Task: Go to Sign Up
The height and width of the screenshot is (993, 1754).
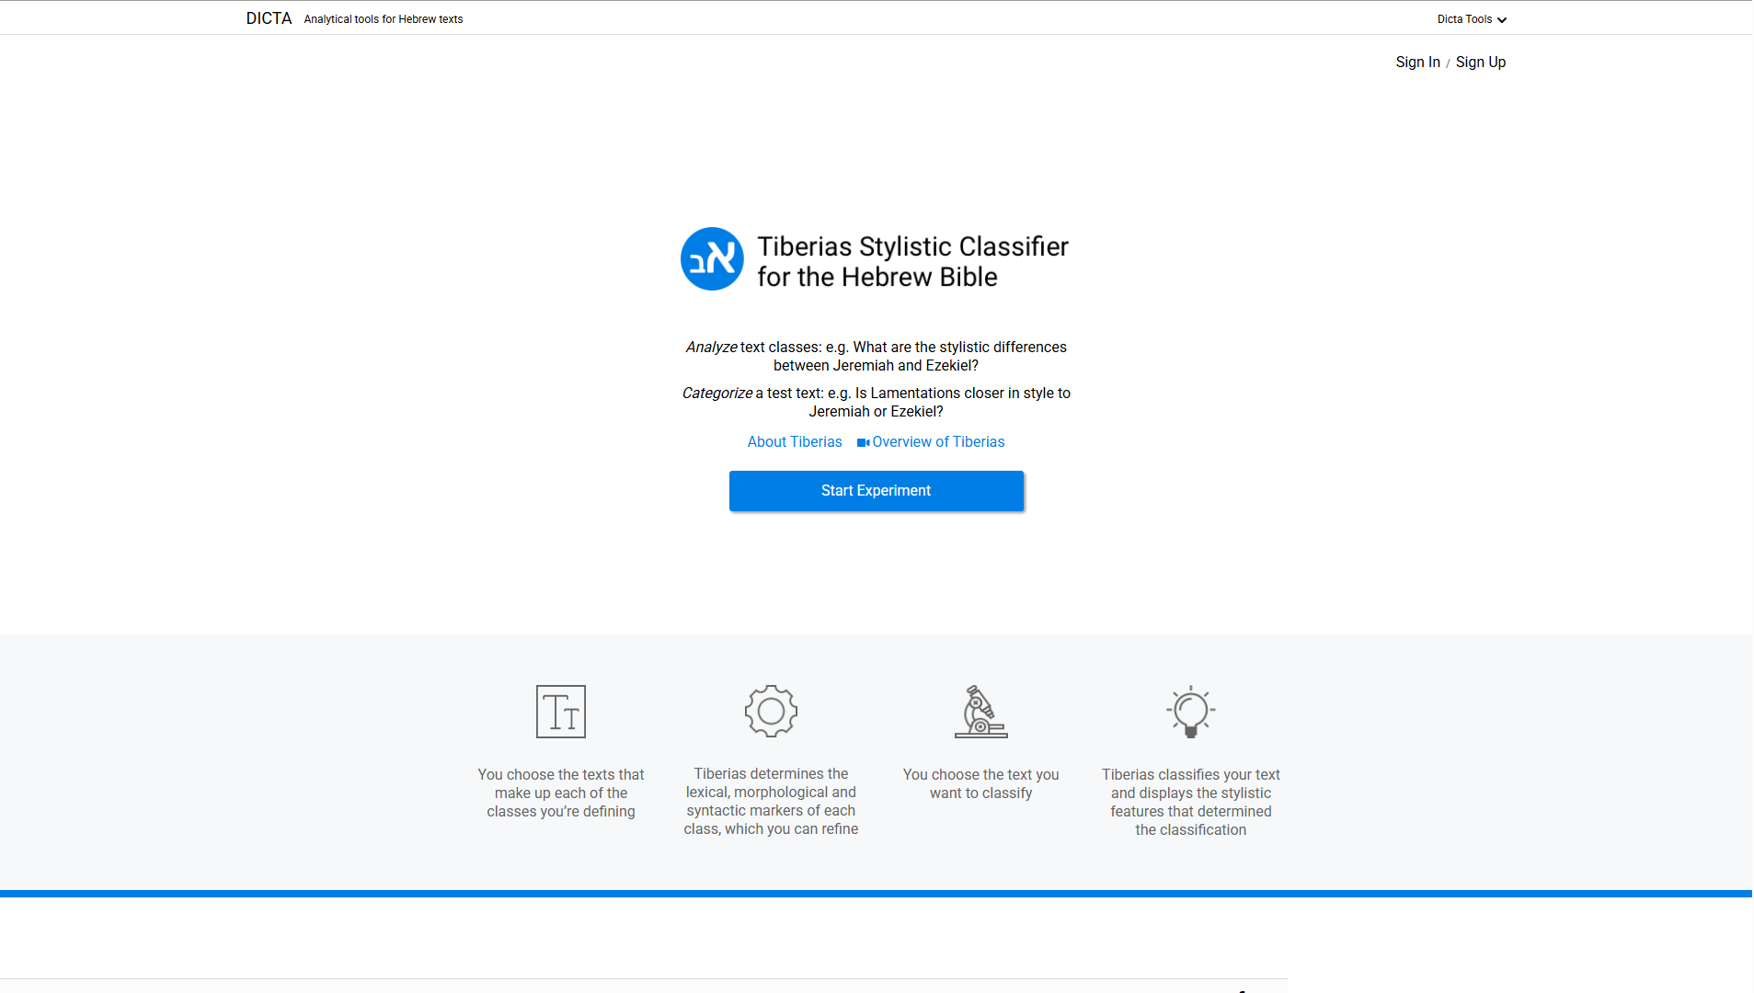Action: 1480,62
